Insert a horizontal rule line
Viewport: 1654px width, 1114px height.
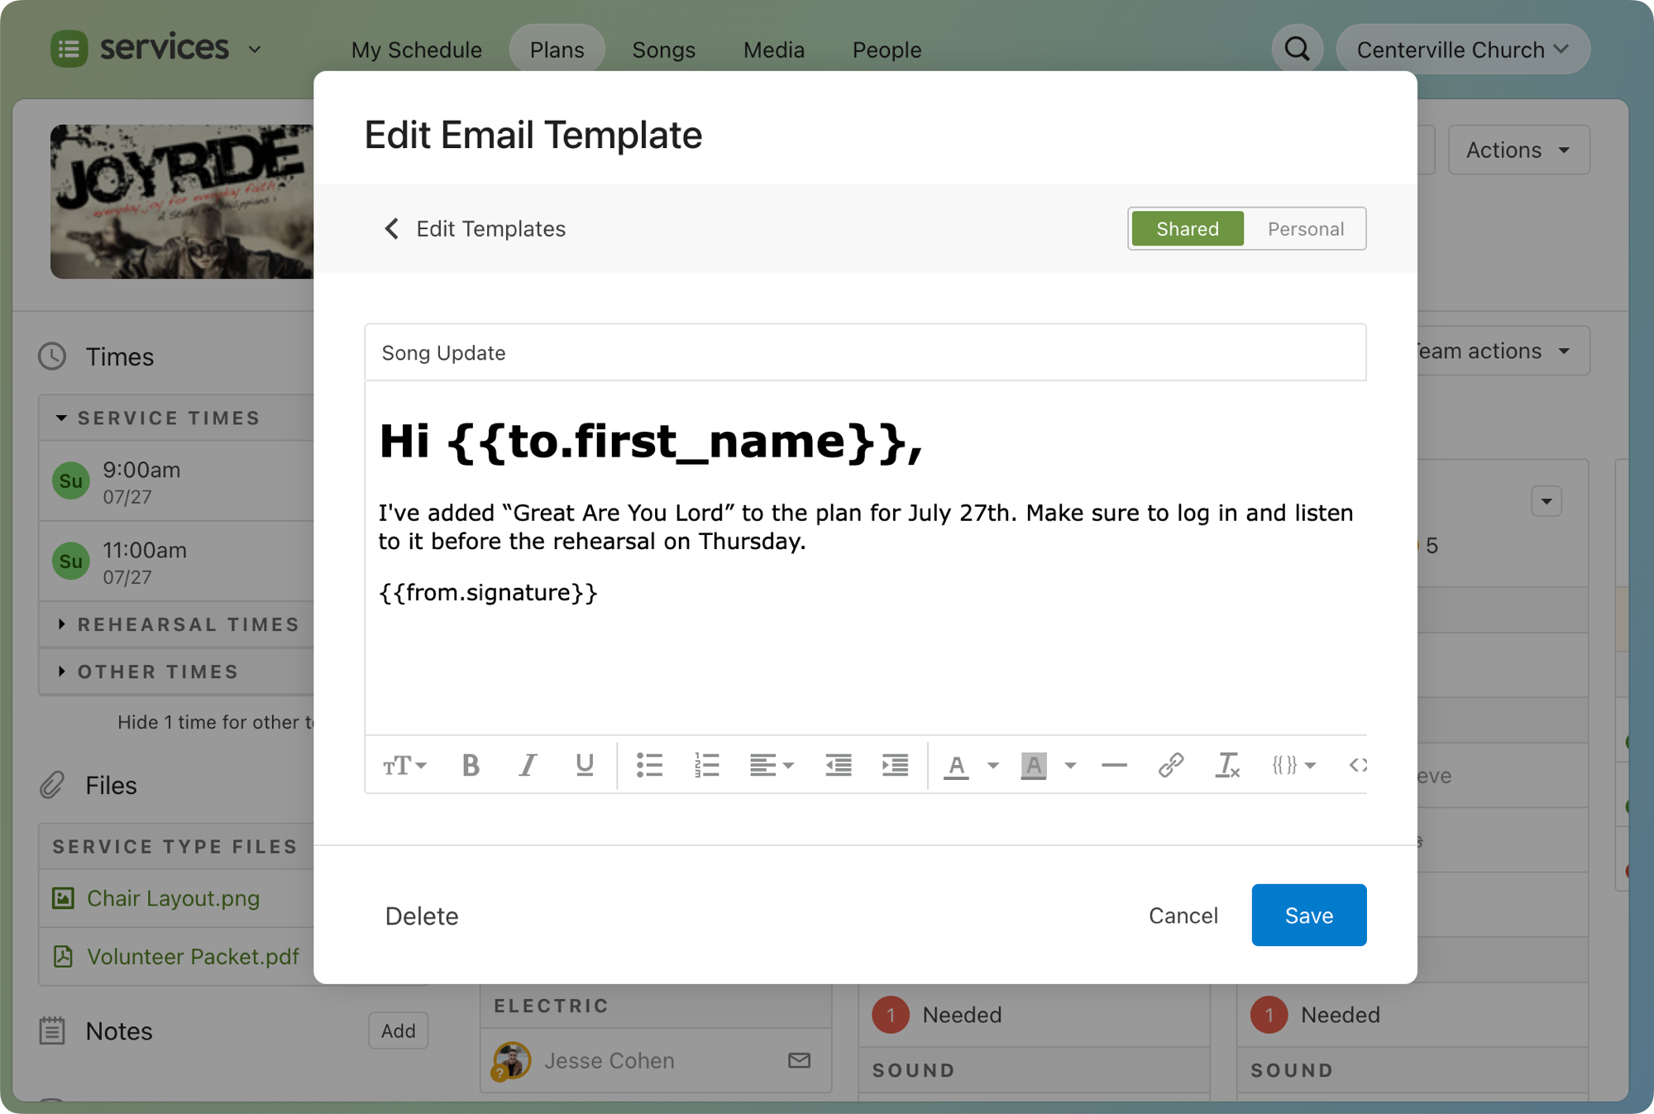pyautogui.click(x=1114, y=765)
